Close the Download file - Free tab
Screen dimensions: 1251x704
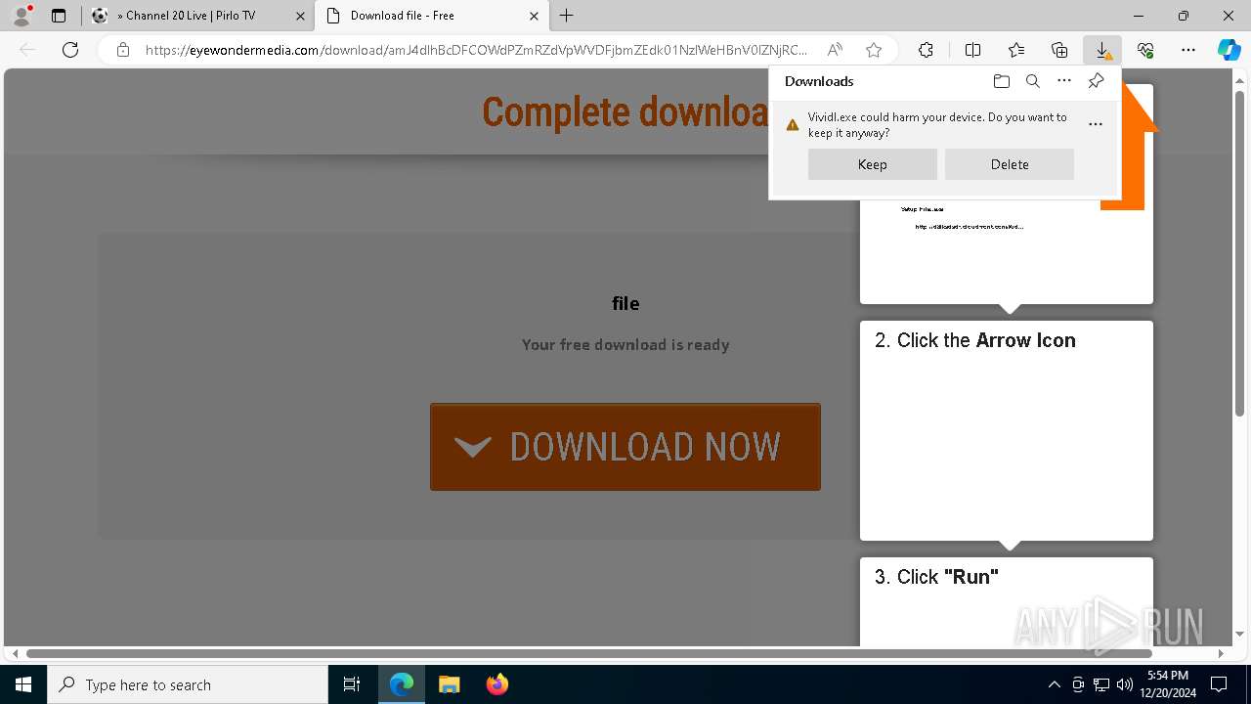[534, 16]
